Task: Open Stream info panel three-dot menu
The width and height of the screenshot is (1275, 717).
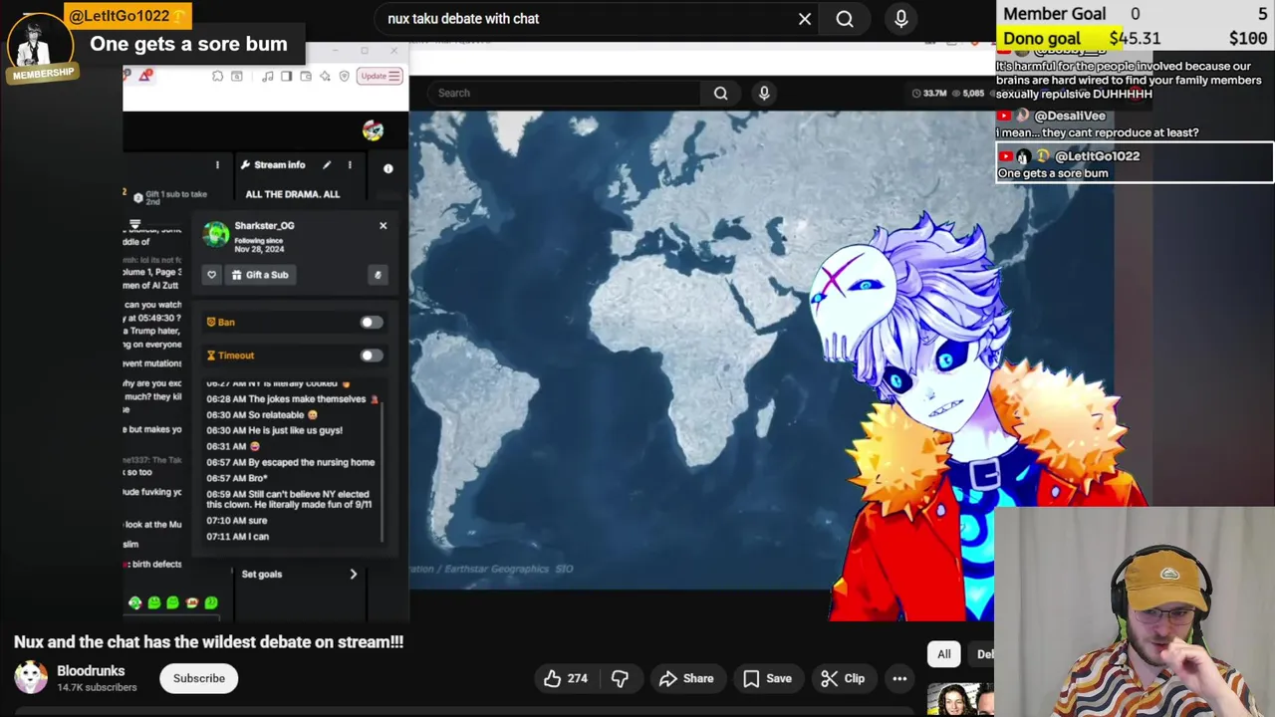Action: click(x=350, y=165)
